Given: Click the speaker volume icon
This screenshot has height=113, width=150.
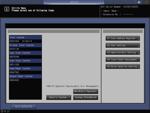Looking at the screenshot, I should [x=139, y=2].
